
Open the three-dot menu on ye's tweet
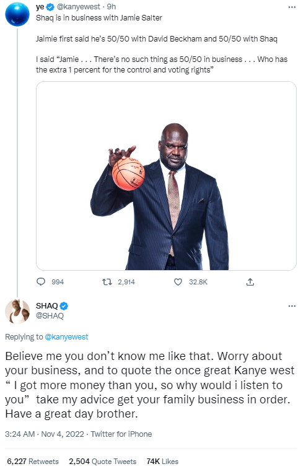292,7
